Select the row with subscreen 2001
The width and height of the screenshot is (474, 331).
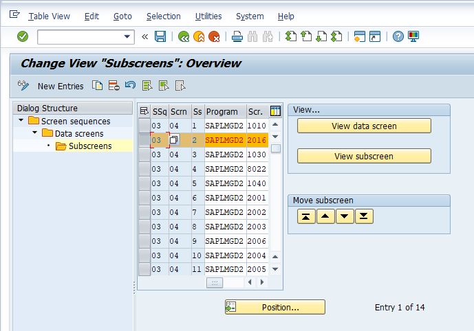(144, 198)
